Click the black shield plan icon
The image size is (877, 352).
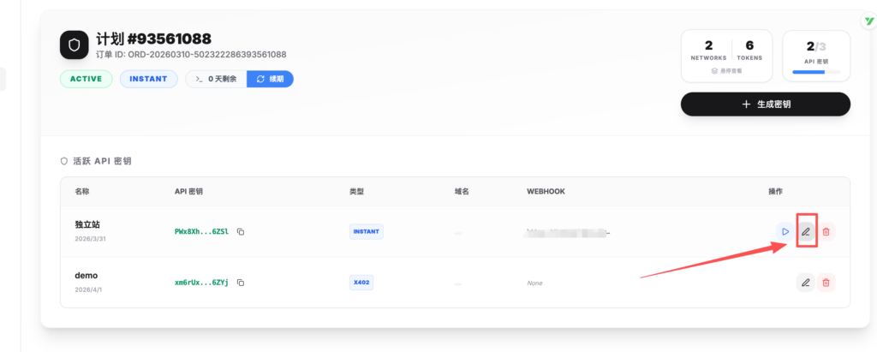point(75,45)
